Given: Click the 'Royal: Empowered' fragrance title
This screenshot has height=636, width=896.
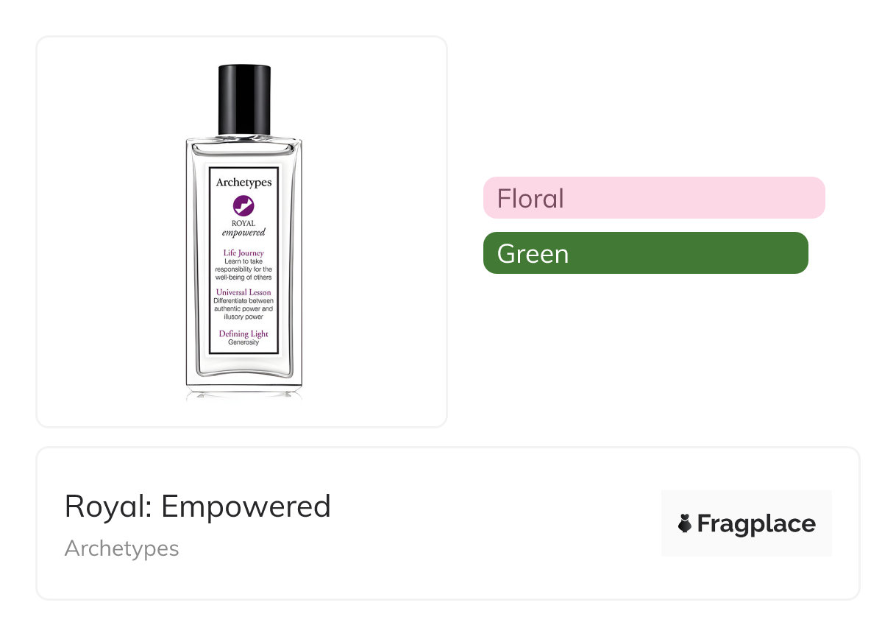Looking at the screenshot, I should point(198,506).
